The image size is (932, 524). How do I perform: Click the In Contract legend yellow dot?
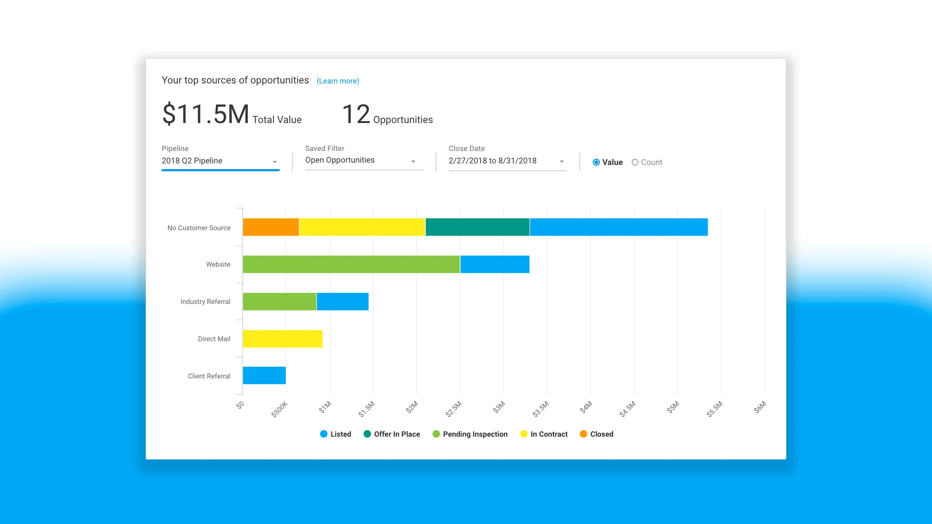point(524,434)
